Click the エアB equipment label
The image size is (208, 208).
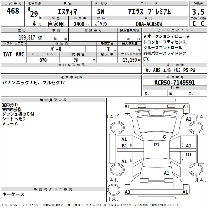tap(167, 70)
